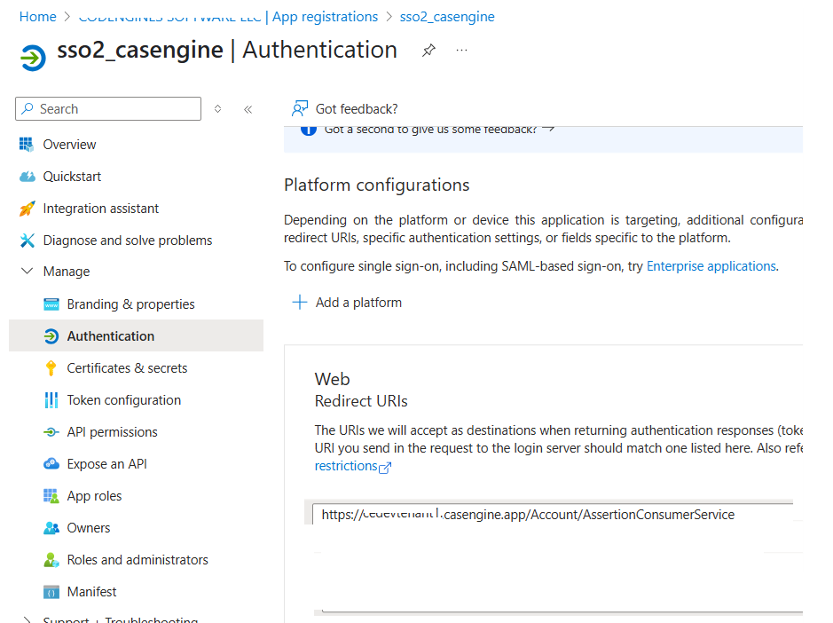The image size is (833, 623).
Task: Click the API permissions icon
Action: [x=51, y=432]
